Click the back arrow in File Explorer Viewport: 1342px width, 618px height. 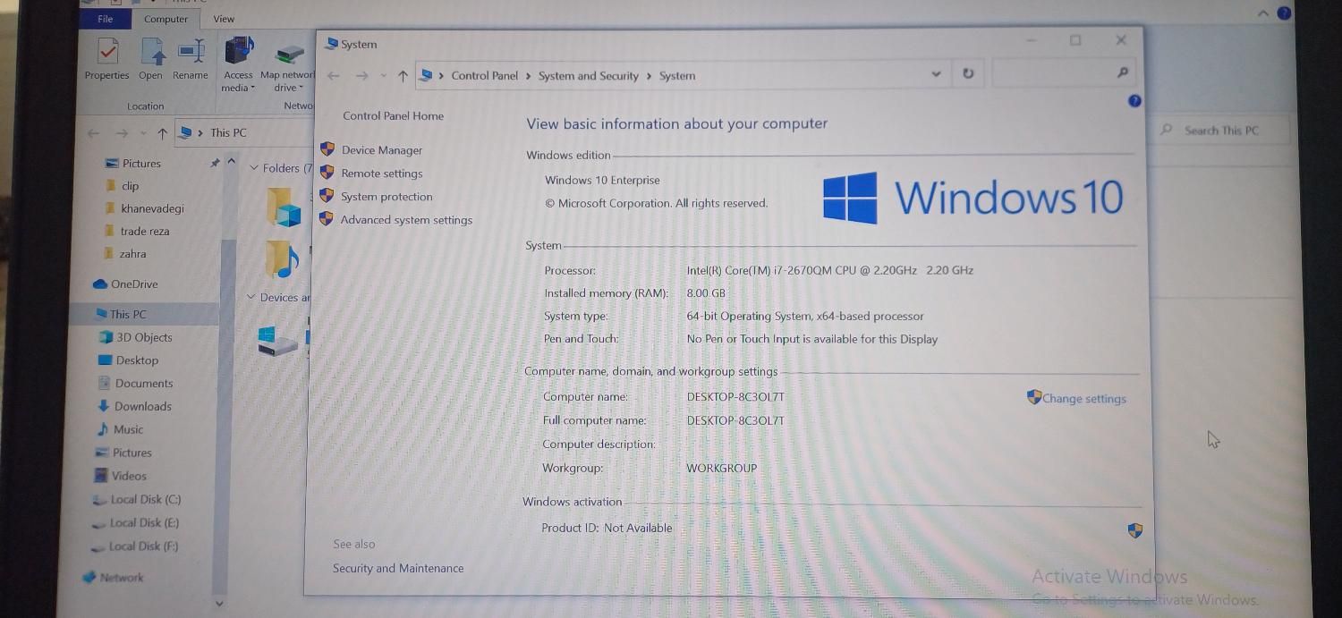tap(94, 133)
